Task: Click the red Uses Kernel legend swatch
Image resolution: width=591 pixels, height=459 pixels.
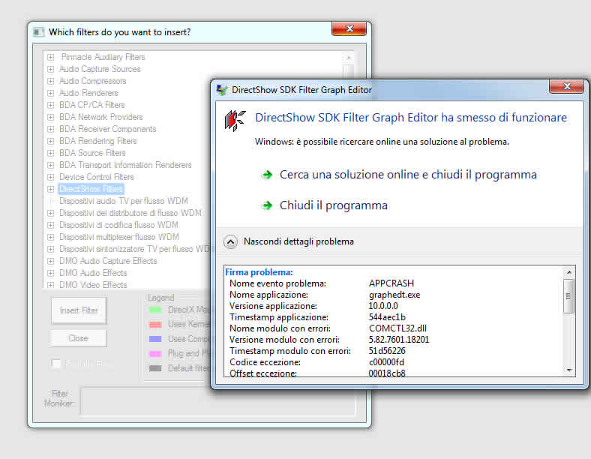Action: (x=155, y=324)
